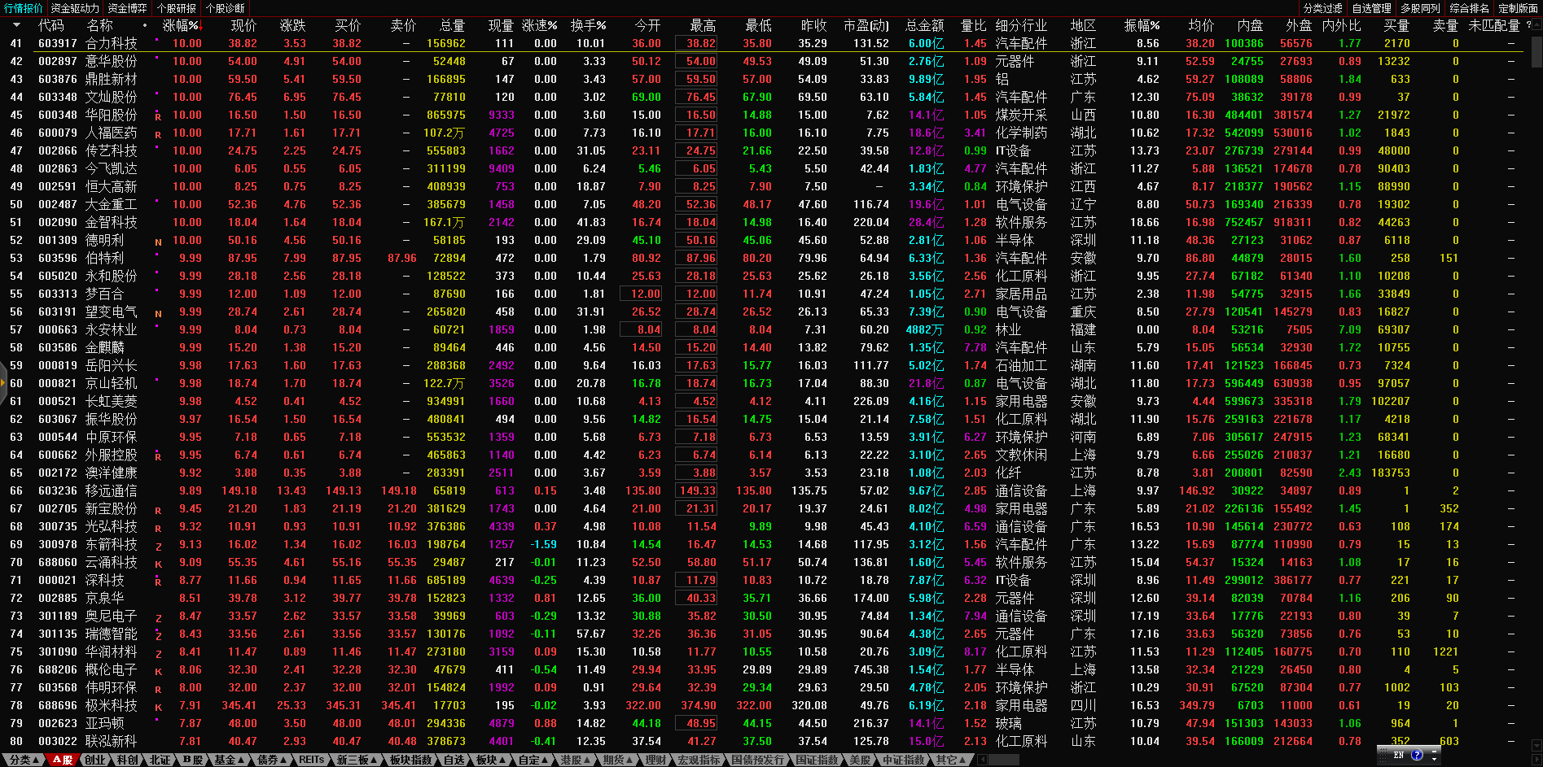This screenshot has height=767, width=1543.
Task: Click 综合排名 ranking button
Action: point(1469,8)
